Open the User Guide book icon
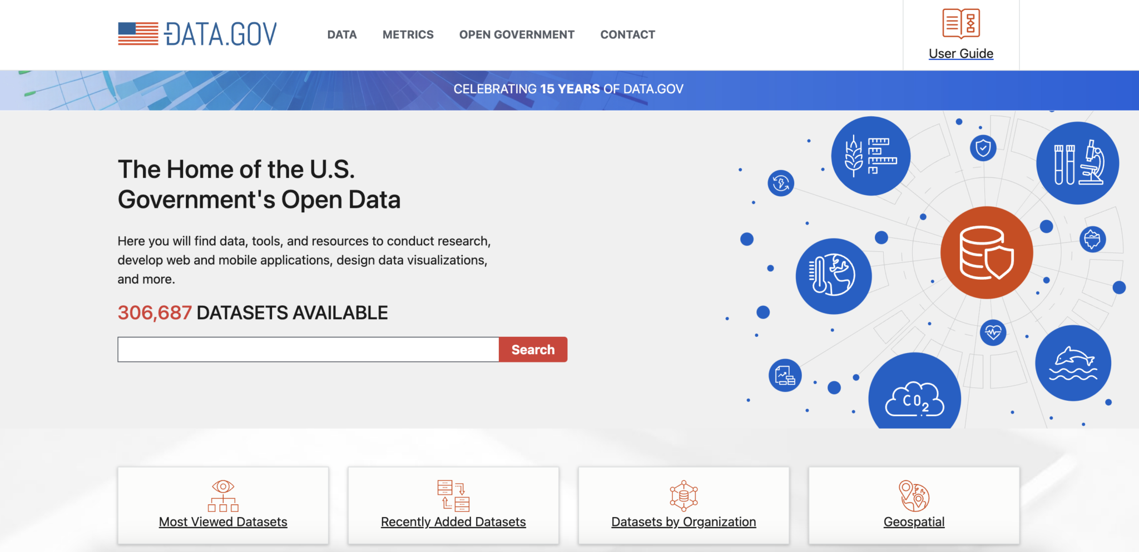 point(960,23)
